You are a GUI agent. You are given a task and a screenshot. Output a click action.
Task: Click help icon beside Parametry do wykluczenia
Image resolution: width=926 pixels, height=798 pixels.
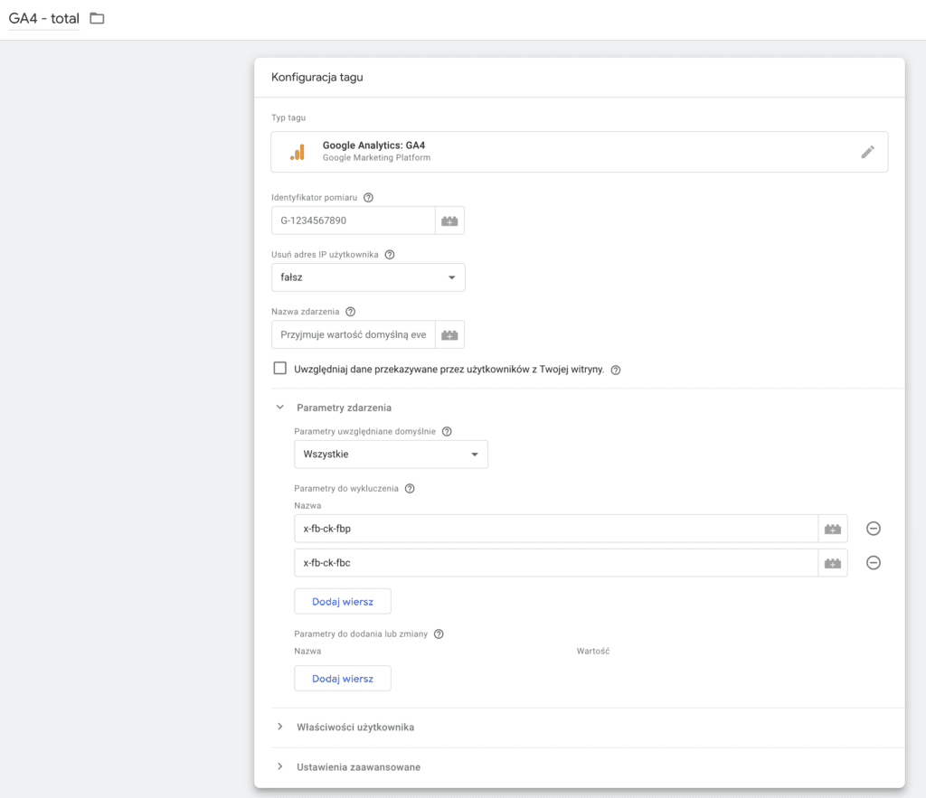[410, 489]
